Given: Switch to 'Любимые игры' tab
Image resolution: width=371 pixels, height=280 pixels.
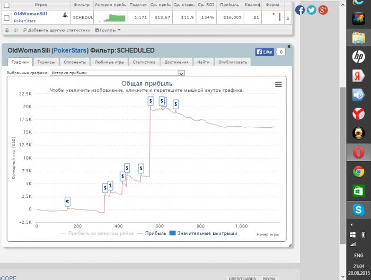Looking at the screenshot, I should coord(109,62).
